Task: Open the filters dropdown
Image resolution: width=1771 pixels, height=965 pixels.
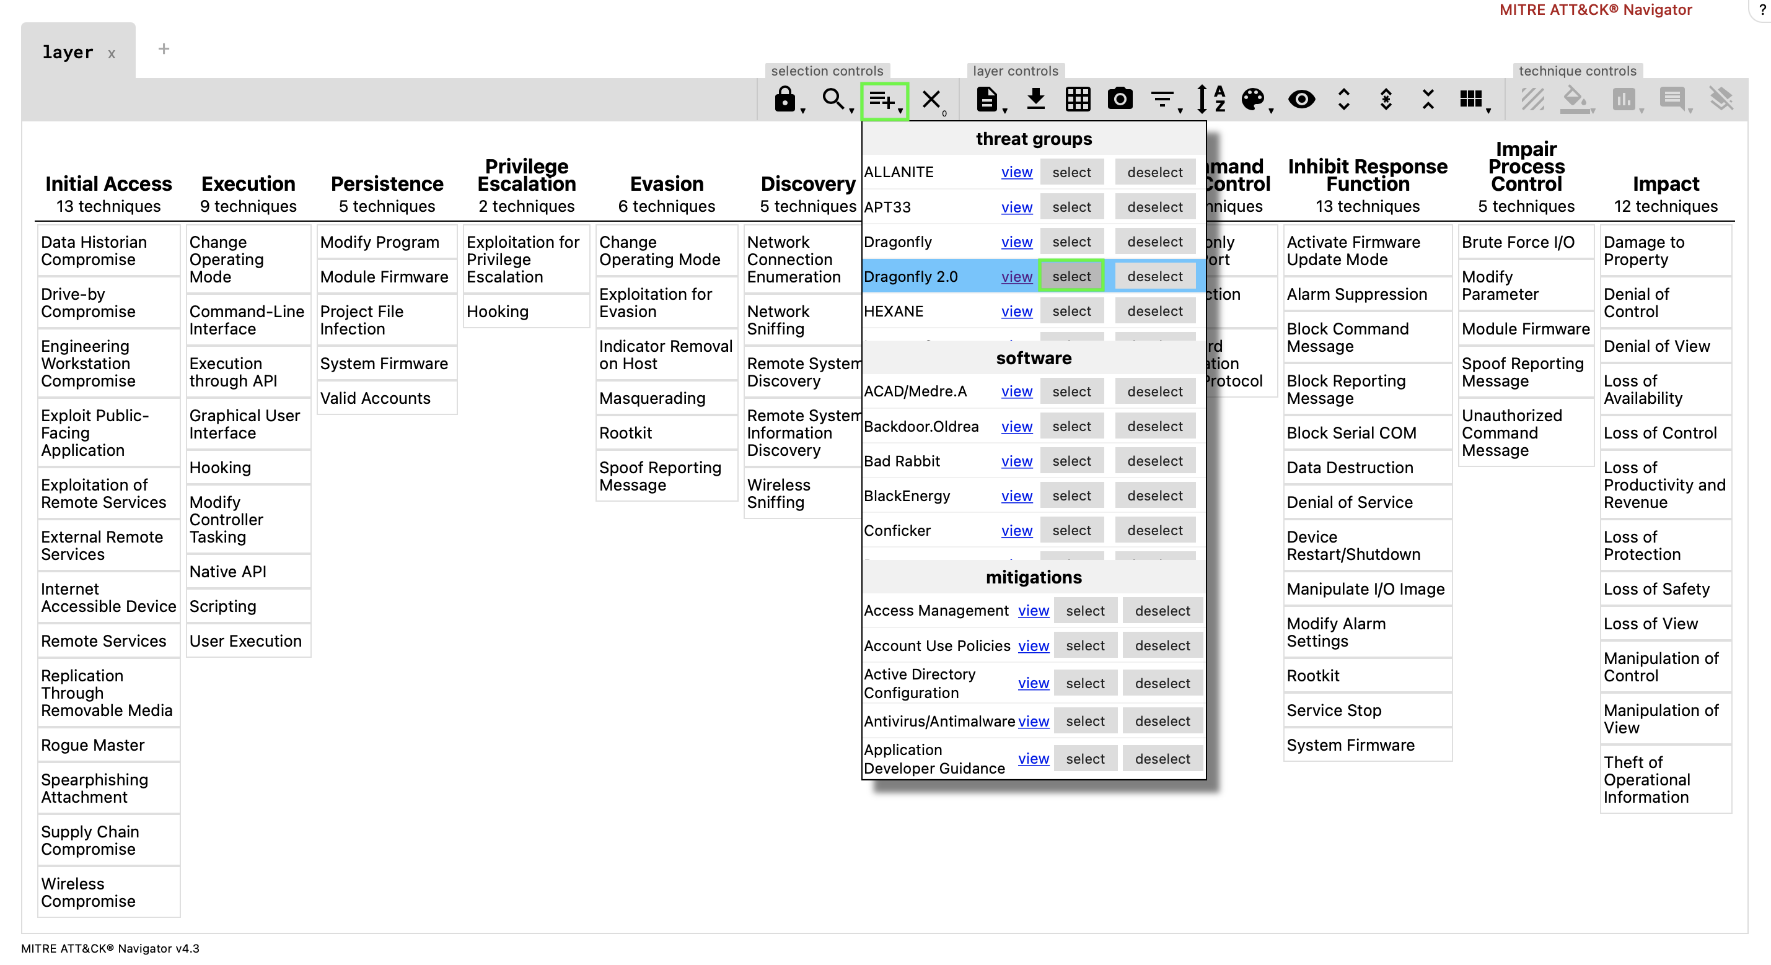Action: [x=1163, y=100]
